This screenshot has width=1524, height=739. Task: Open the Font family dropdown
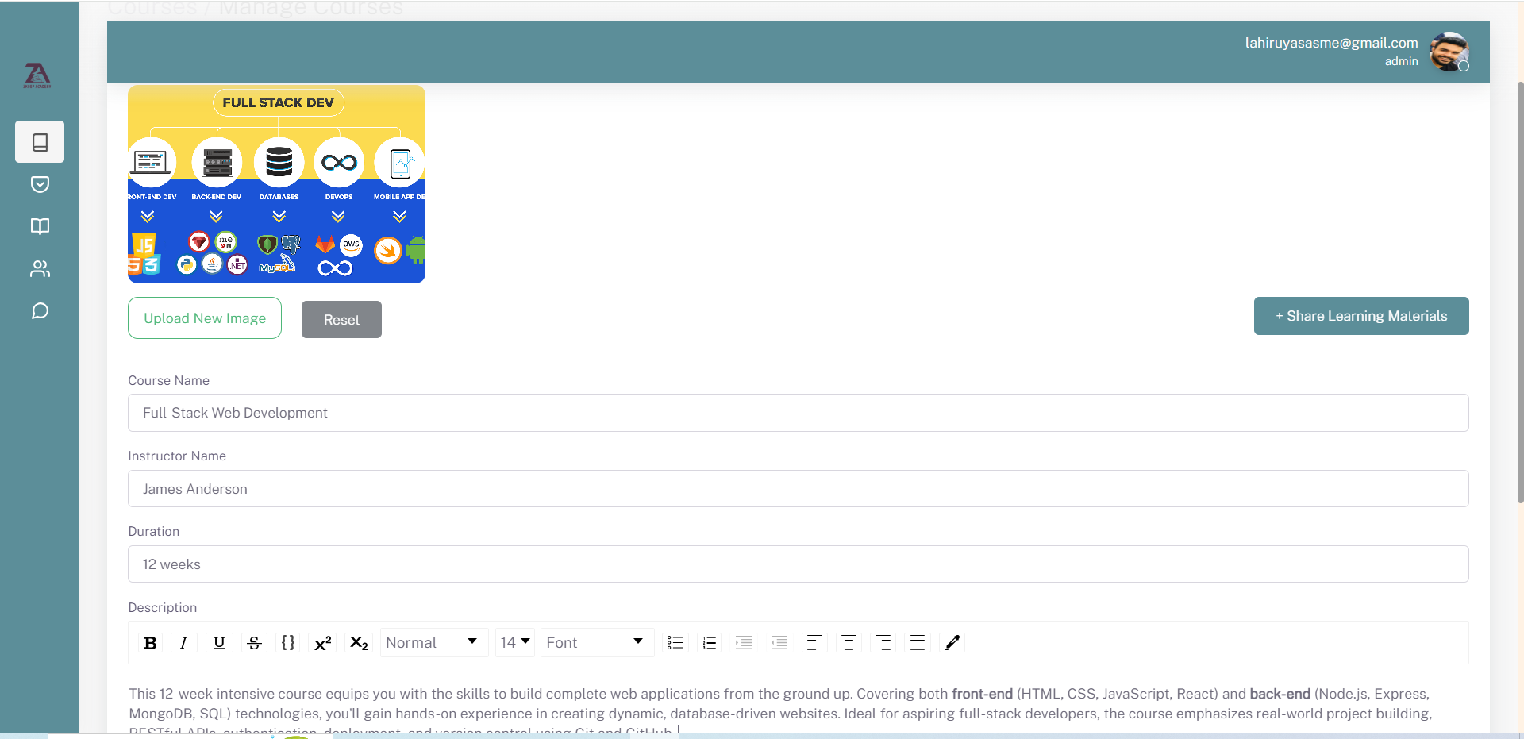click(x=595, y=642)
